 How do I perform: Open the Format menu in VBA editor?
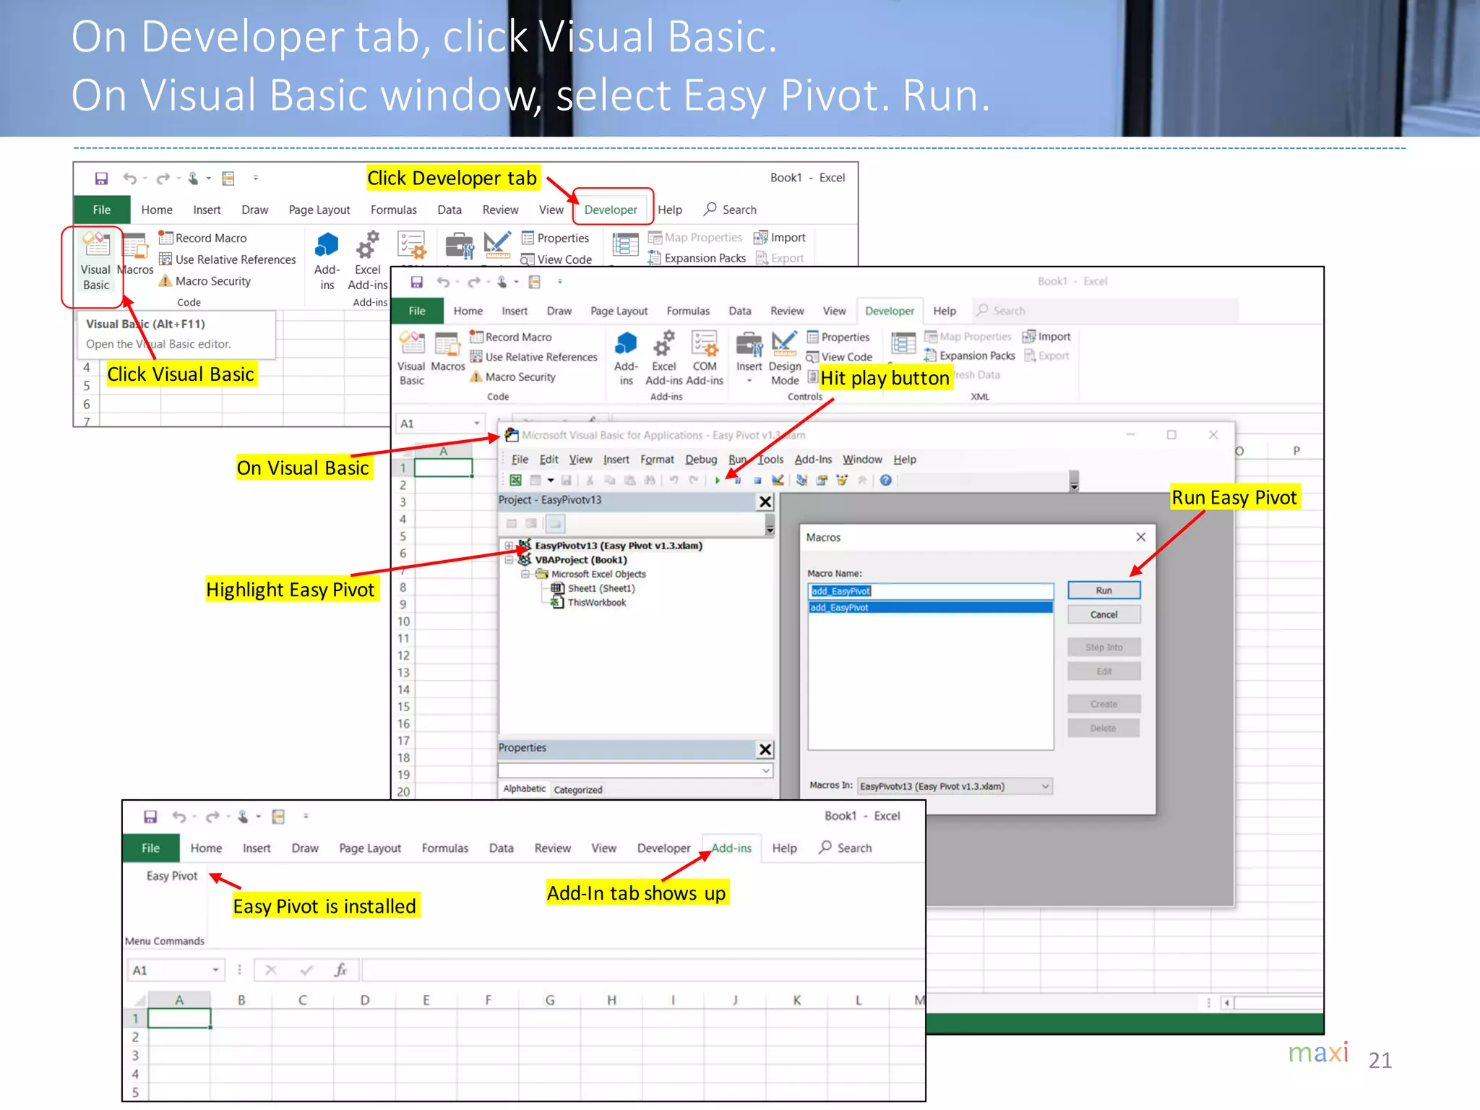(x=657, y=460)
